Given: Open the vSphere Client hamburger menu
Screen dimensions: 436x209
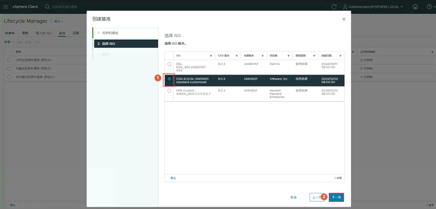Looking at the screenshot, I should (x=6, y=7).
